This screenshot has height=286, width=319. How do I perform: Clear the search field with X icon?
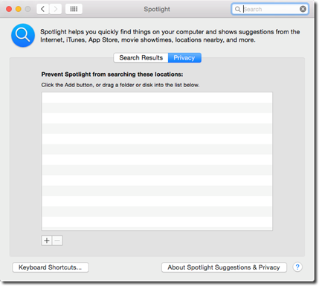click(x=303, y=9)
